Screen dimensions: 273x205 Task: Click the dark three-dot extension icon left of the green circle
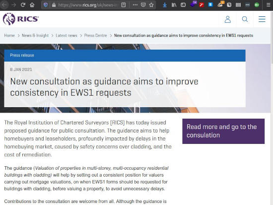click(x=247, y=5)
